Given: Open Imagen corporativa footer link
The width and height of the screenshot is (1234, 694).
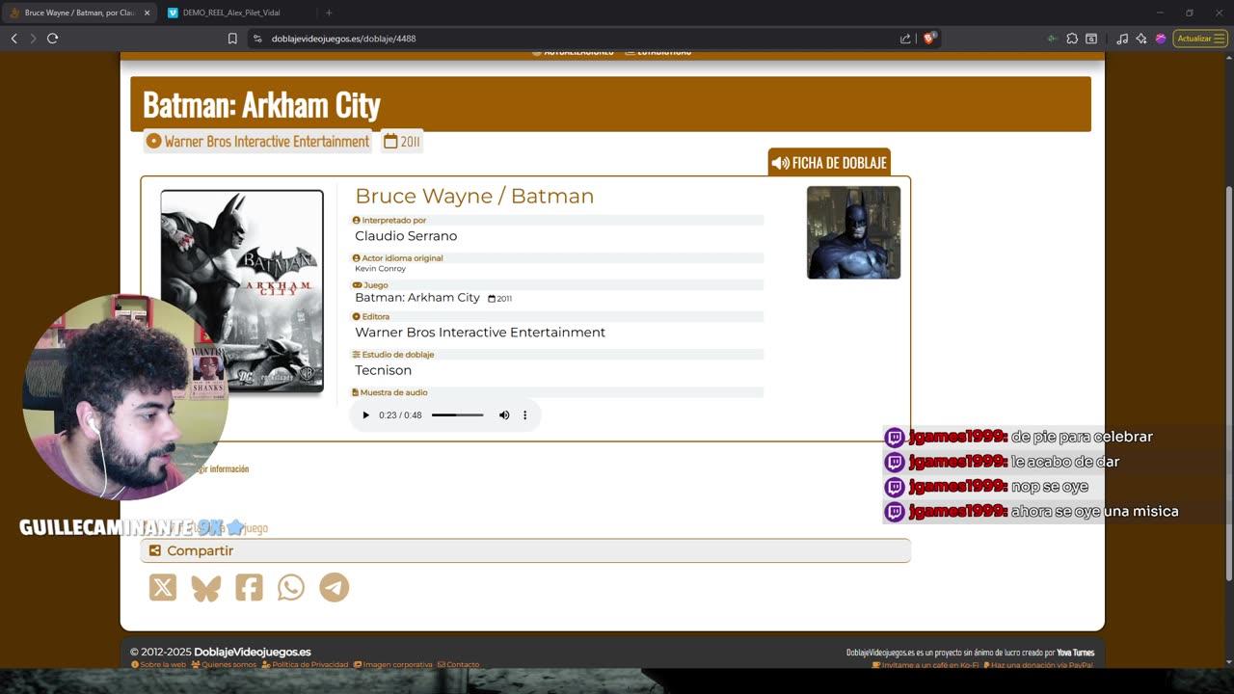Looking at the screenshot, I should pos(392,665).
